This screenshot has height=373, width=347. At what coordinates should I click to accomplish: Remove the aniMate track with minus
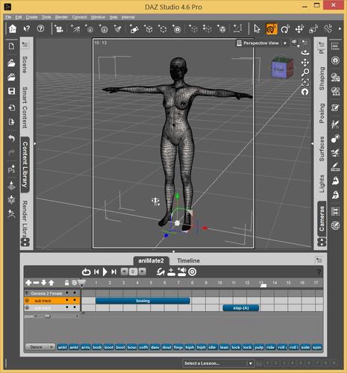tap(36, 283)
